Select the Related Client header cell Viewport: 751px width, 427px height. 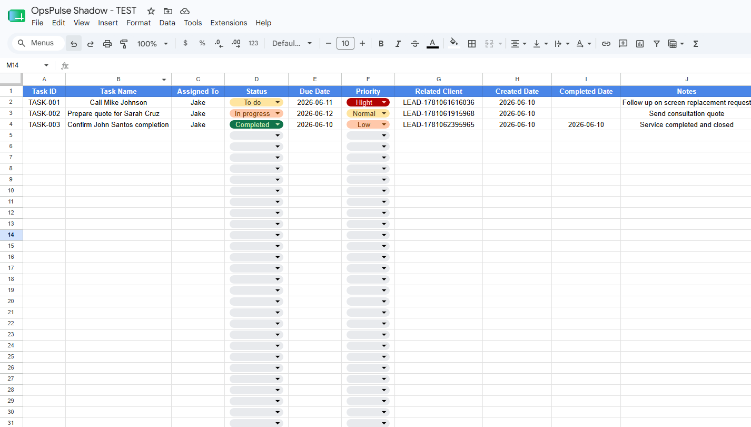439,91
